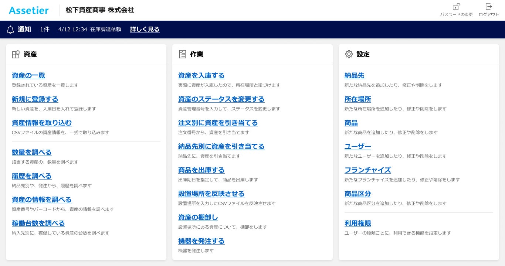This screenshot has height=266, width=505.
Task: Click the Assetier logo
Action: coord(28,10)
